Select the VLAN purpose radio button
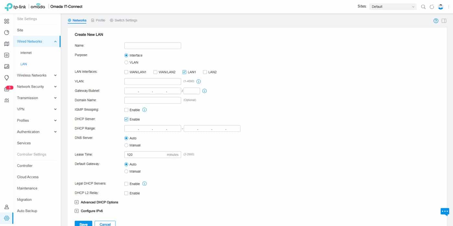Screen dimensions: 453x226 (127, 63)
